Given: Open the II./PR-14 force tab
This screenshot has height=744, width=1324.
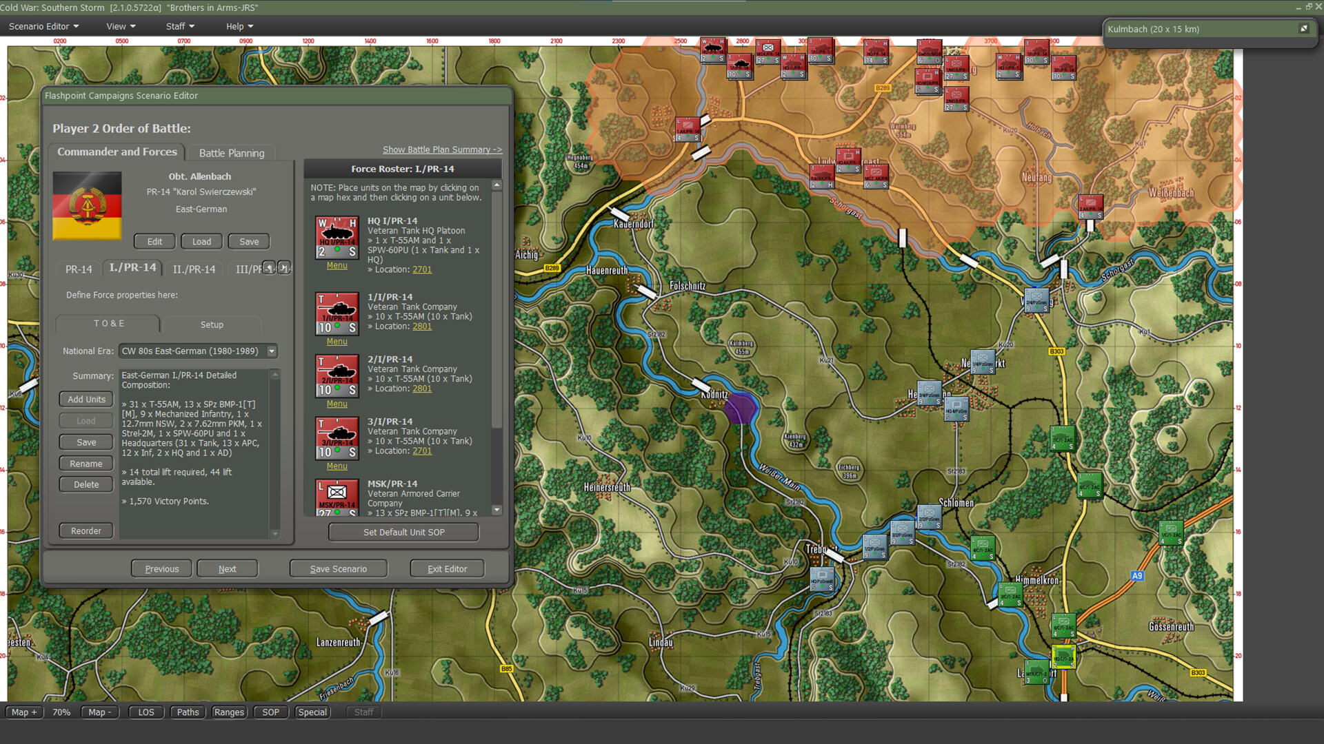Looking at the screenshot, I should coord(194,269).
